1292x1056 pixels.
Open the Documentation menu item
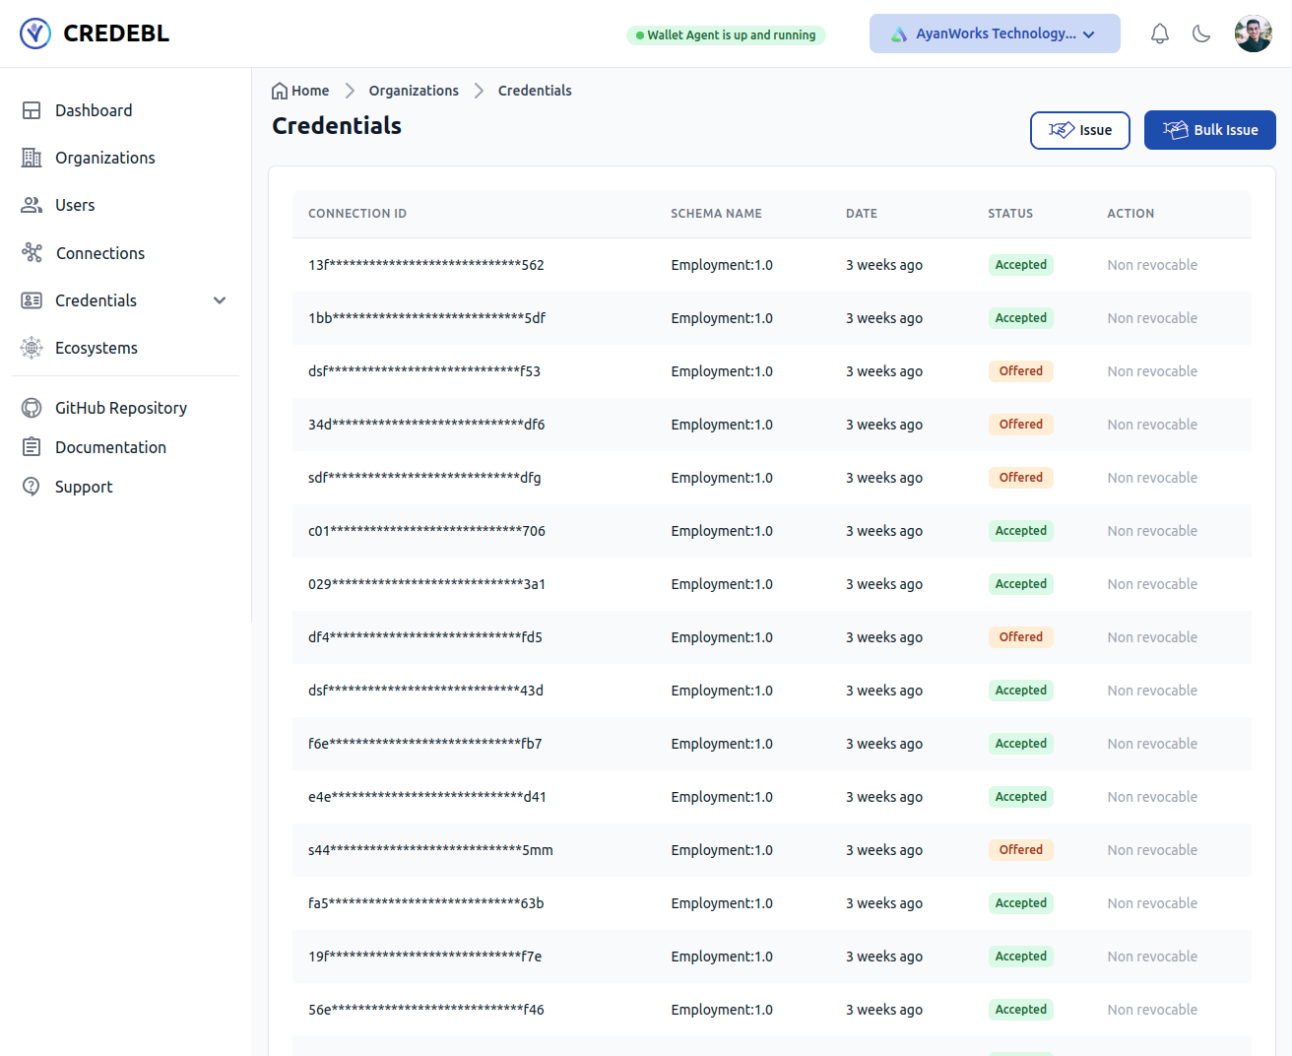tap(110, 447)
